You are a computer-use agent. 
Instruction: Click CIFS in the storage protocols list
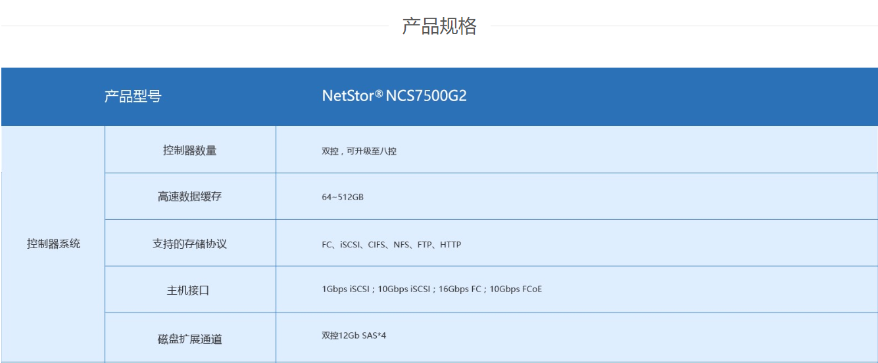[377, 245]
